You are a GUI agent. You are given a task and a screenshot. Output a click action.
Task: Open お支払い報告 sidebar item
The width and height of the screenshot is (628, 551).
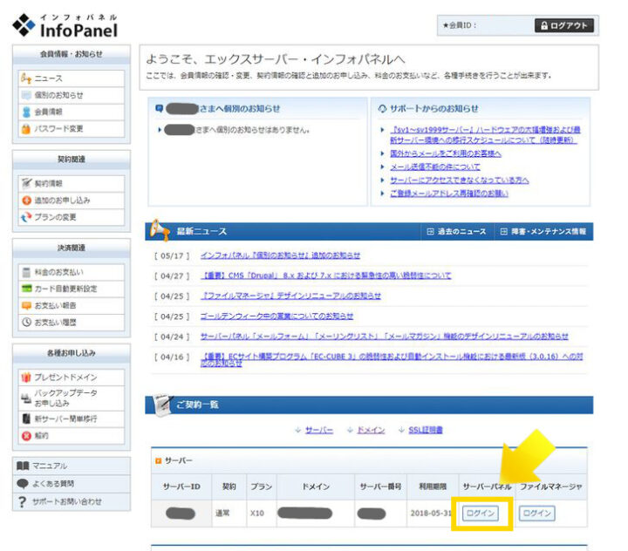coord(72,306)
